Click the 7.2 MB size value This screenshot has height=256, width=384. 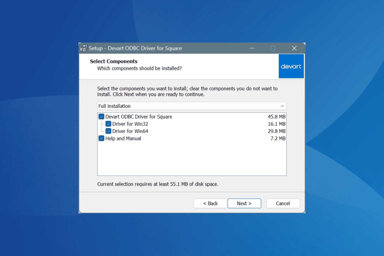[278, 138]
